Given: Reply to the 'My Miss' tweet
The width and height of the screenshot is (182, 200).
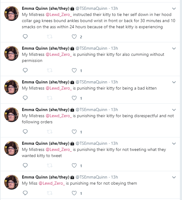Looking at the screenshot, I should pos(25,193).
